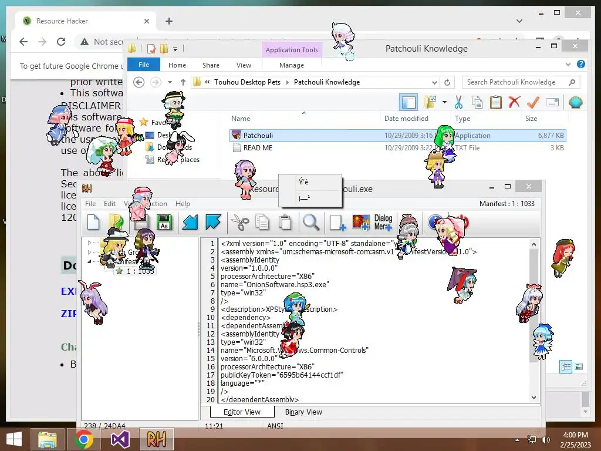Open Help menu in Resource Hacker
Viewport: 601px width, 451px height.
(x=183, y=204)
